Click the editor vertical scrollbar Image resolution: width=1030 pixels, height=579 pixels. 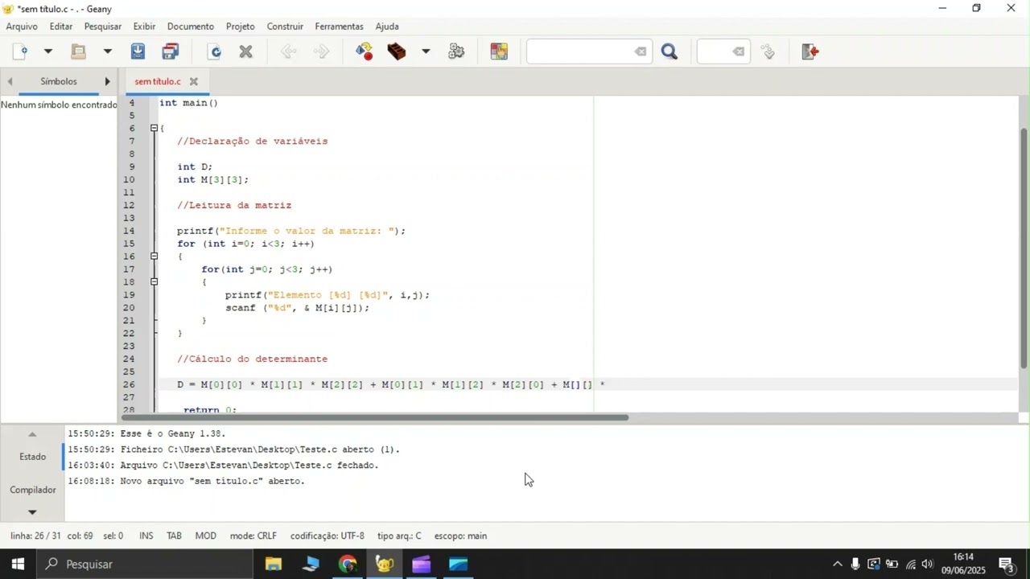point(1024,248)
